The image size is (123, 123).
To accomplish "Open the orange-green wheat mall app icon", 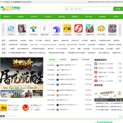I will pyautogui.click(x=101, y=28).
